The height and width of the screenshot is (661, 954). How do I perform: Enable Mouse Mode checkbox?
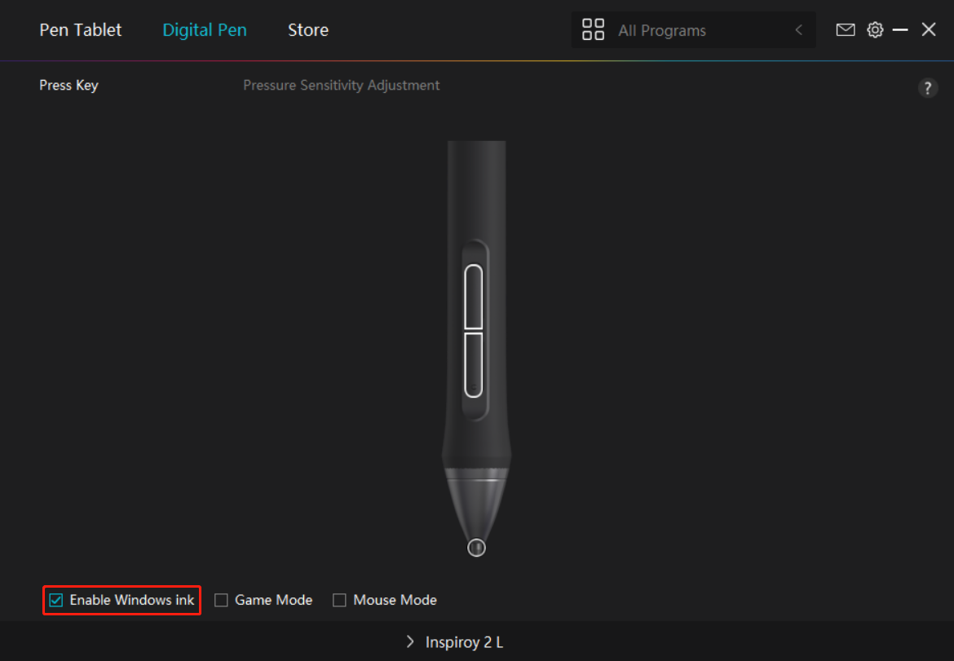339,601
